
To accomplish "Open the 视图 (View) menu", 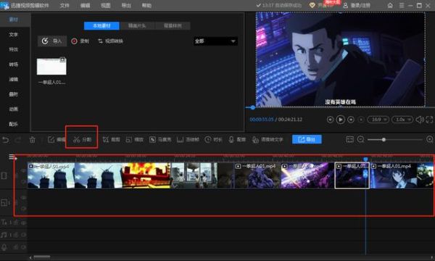I will pyautogui.click(x=105, y=5).
